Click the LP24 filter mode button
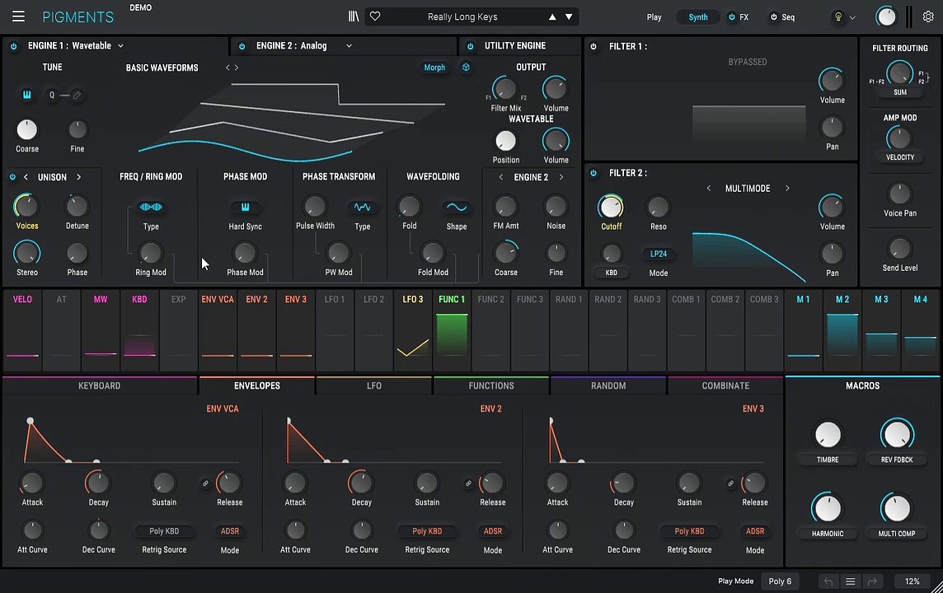 coord(658,254)
